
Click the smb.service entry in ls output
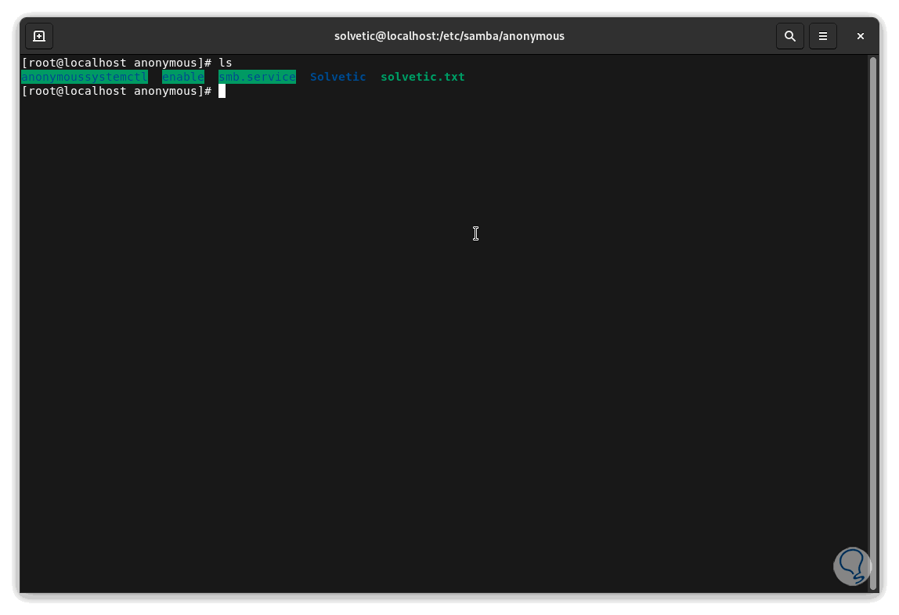[257, 77]
